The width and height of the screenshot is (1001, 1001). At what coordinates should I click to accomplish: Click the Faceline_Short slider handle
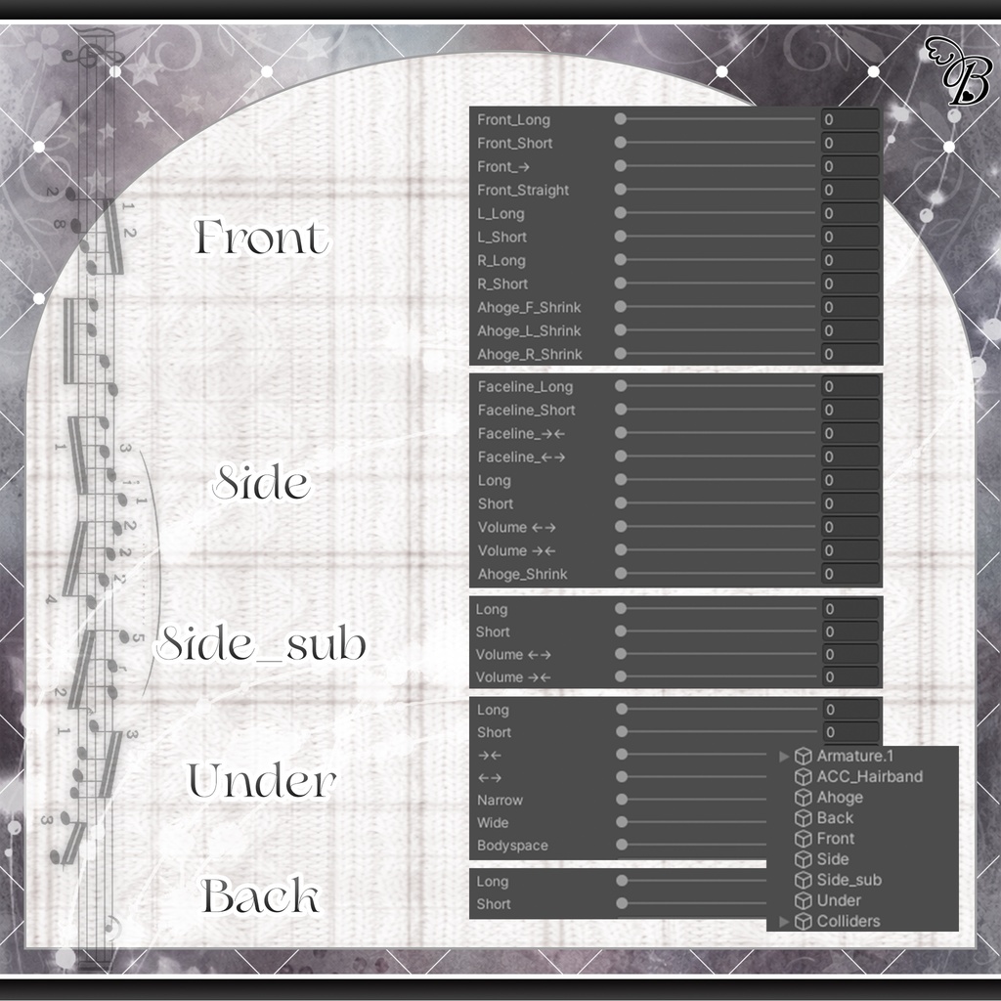coord(621,410)
